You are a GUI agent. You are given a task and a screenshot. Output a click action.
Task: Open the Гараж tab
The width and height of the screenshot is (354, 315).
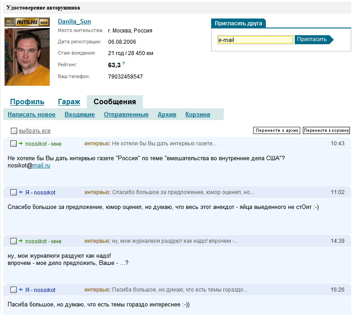click(69, 102)
